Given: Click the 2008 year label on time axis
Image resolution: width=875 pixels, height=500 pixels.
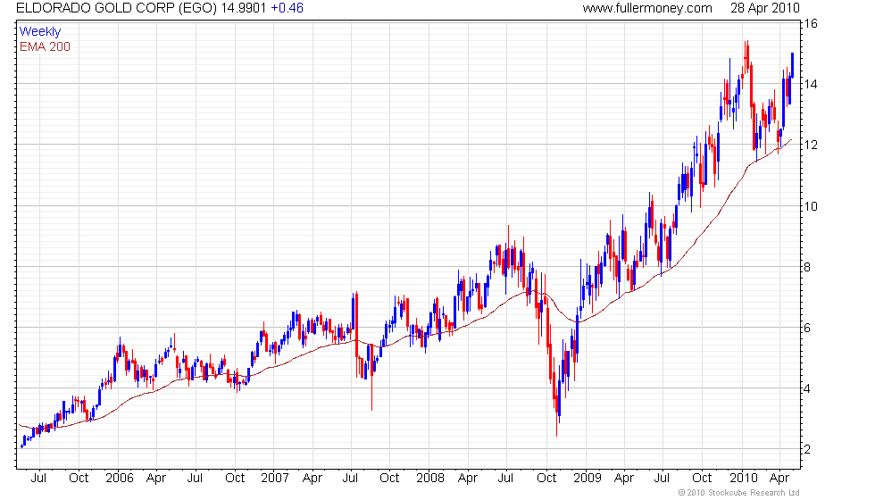Looking at the screenshot, I should pyautogui.click(x=430, y=479).
